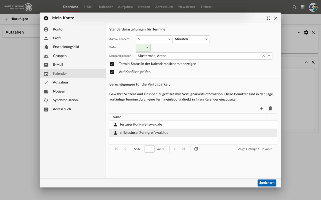This screenshot has width=321, height=200.
Task: Refresh the permissions list
Action: coord(196,149)
